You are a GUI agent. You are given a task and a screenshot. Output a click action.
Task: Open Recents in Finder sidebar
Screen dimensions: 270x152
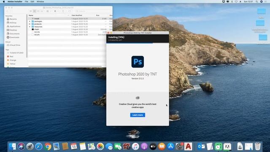pyautogui.click(x=13, y=19)
